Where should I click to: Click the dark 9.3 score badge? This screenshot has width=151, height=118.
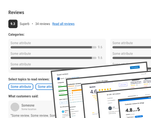[13, 24]
